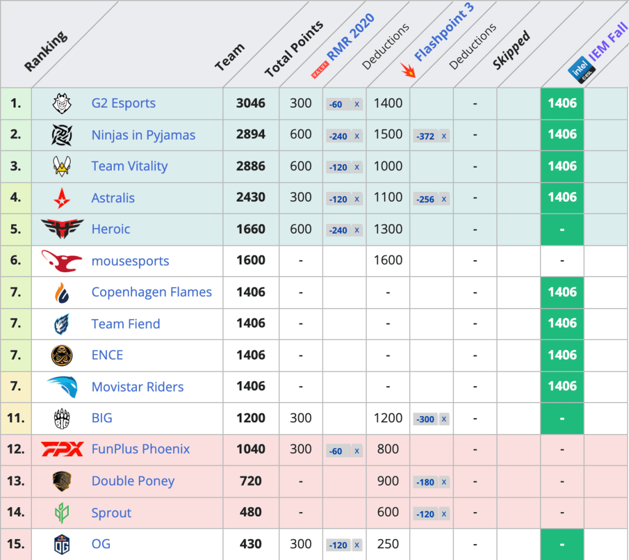The image size is (629, 560).
Task: Remove OG -120 deduction
Action: point(357,545)
